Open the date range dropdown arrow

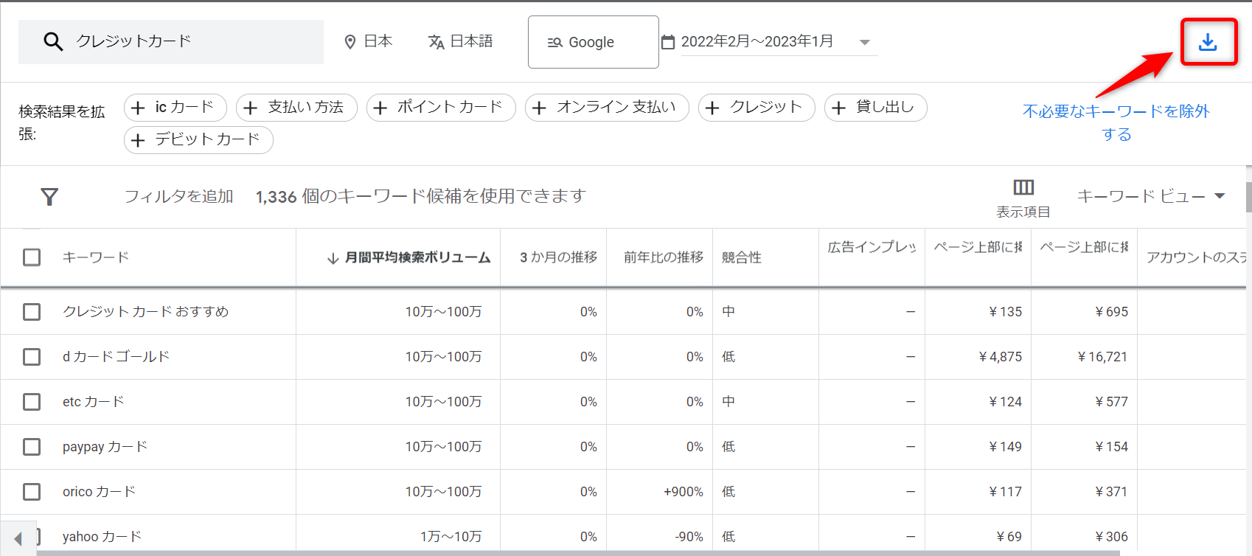pos(865,42)
